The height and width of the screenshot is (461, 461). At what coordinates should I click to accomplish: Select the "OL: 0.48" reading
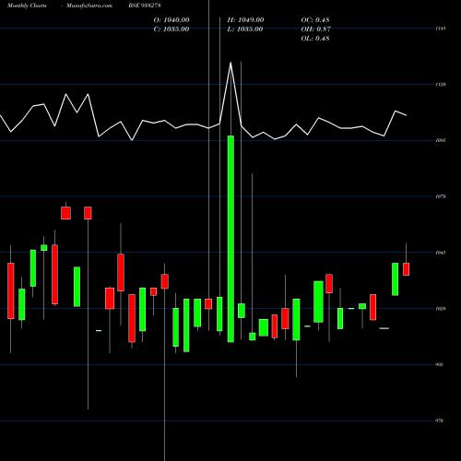(x=315, y=39)
